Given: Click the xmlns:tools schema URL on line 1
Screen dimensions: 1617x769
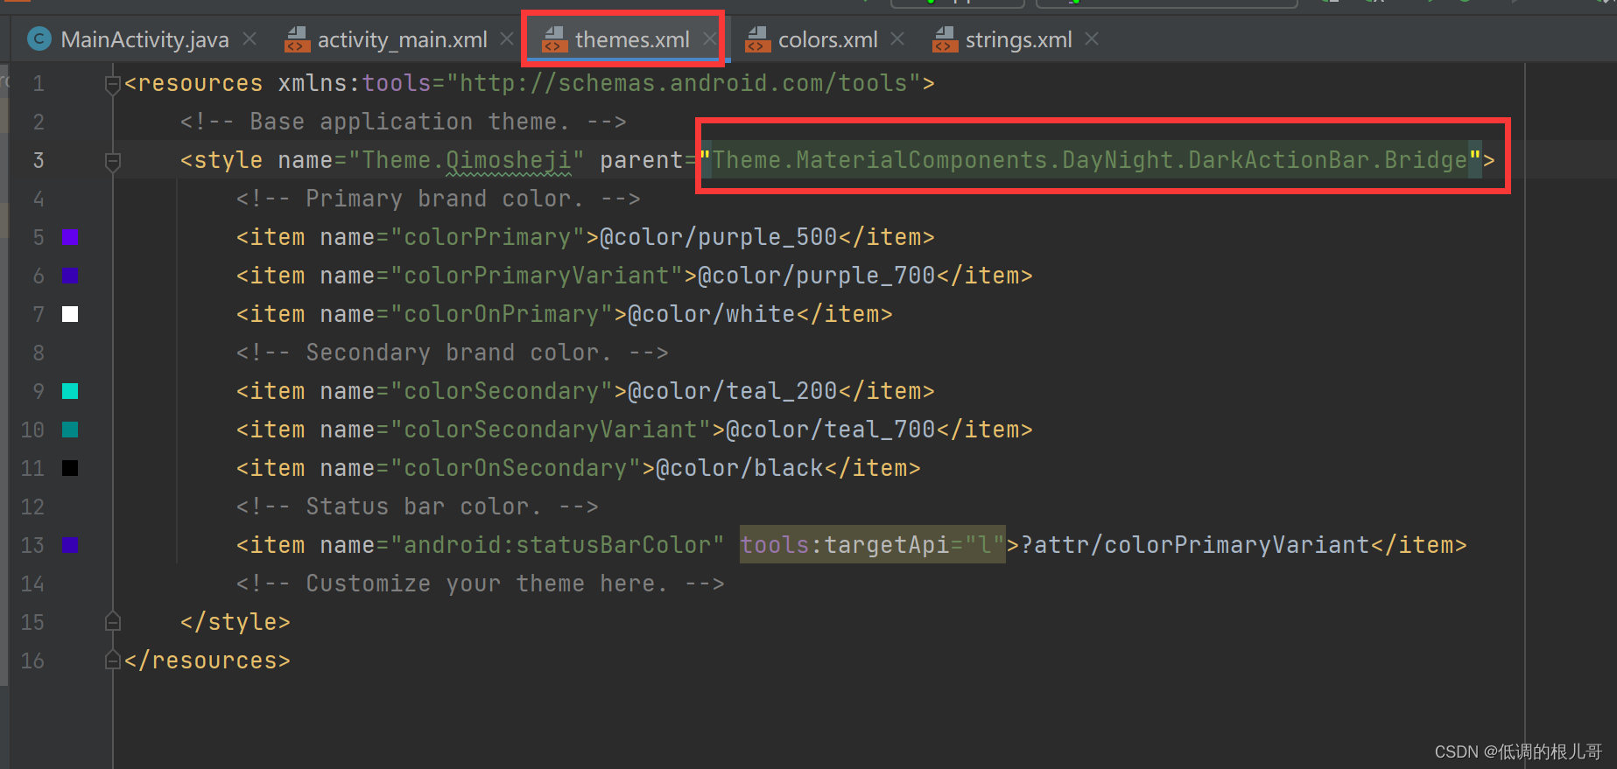Looking at the screenshot, I should pos(684,83).
